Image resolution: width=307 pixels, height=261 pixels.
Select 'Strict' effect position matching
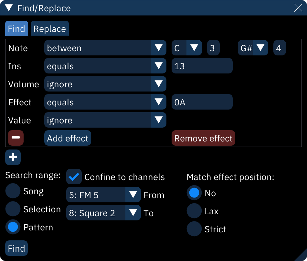click(194, 229)
